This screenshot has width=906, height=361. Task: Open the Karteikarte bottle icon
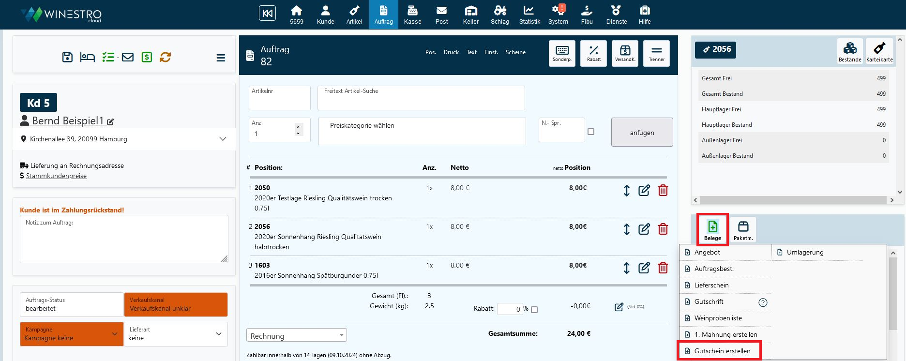coord(879,51)
